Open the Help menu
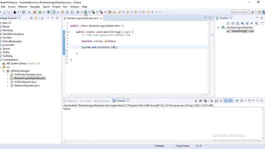265x149 pixels. (x=84, y=7)
